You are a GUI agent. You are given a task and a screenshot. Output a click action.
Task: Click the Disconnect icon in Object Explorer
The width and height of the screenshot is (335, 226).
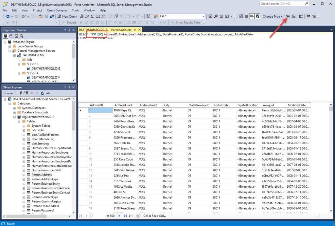pos(27,93)
